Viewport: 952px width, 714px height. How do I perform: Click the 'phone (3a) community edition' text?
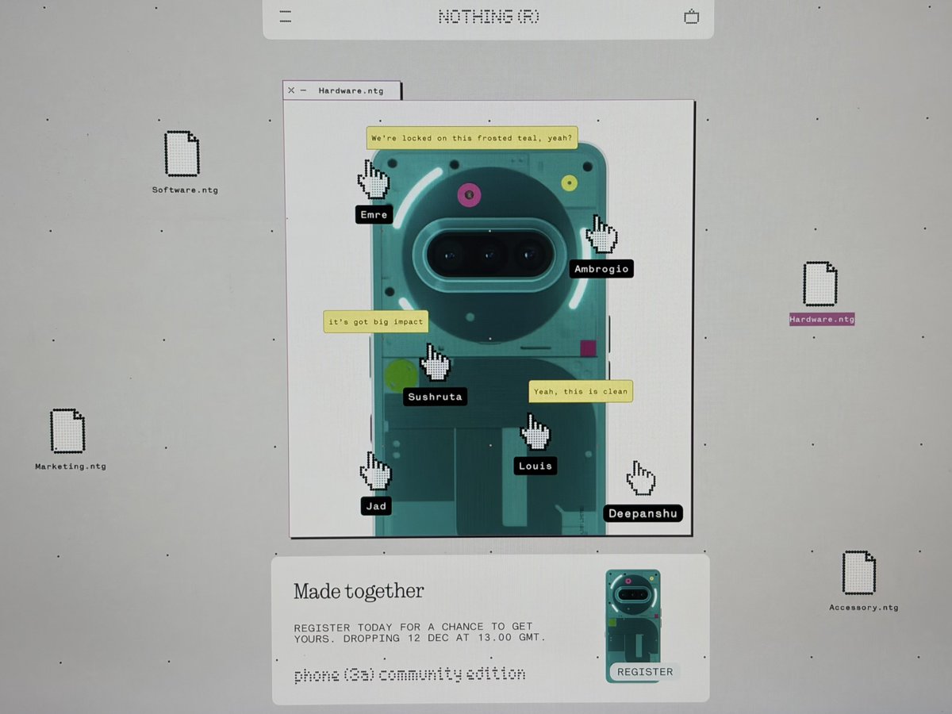point(409,675)
